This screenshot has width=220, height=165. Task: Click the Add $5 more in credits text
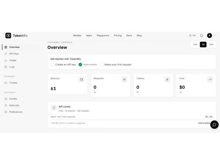[x=68, y=123]
